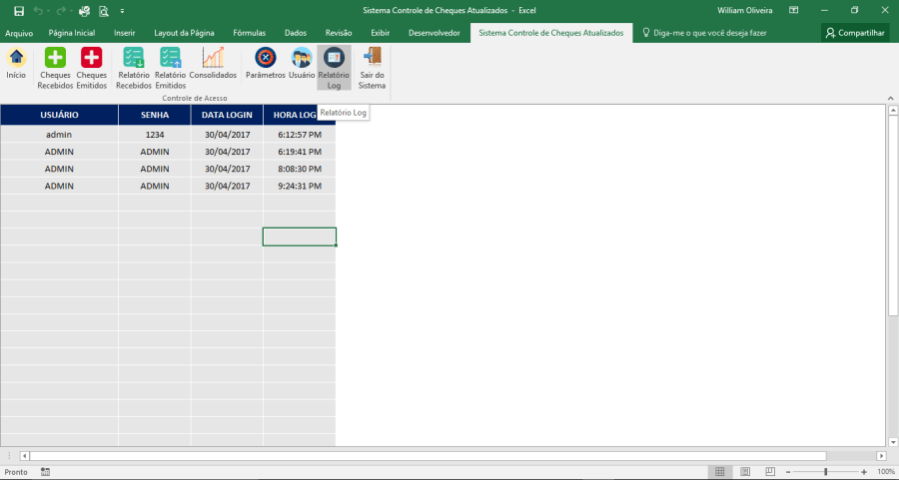Zoom in with plus button
Viewport: 899px width, 480px height.
click(x=864, y=472)
